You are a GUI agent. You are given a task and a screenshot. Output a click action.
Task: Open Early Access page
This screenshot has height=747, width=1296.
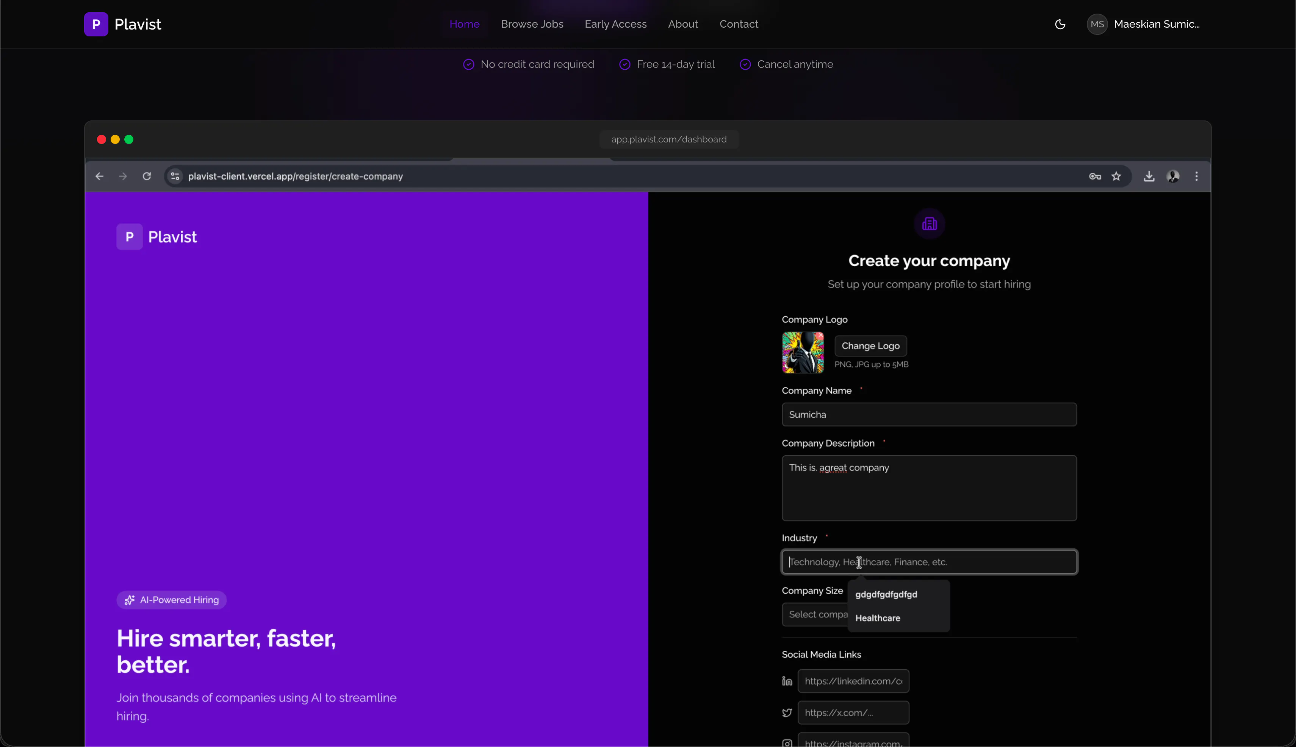click(x=615, y=24)
